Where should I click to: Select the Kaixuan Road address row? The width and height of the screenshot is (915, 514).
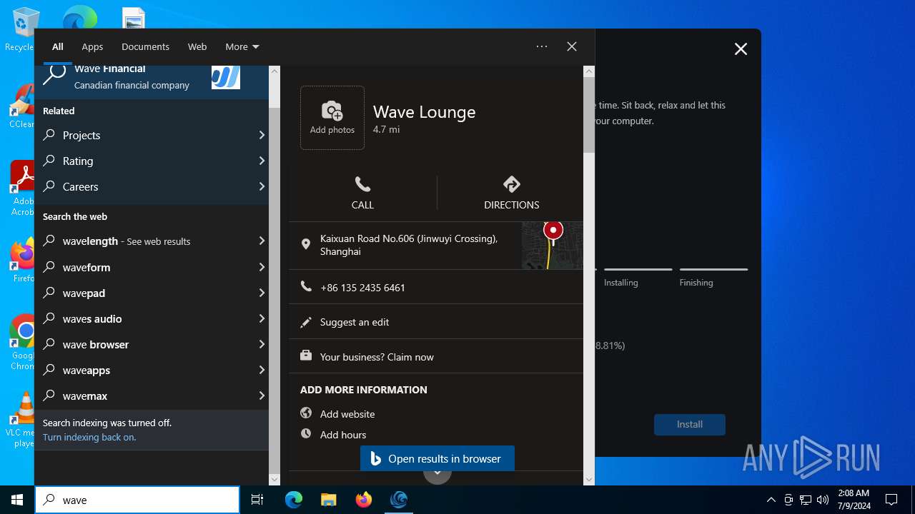point(436,245)
